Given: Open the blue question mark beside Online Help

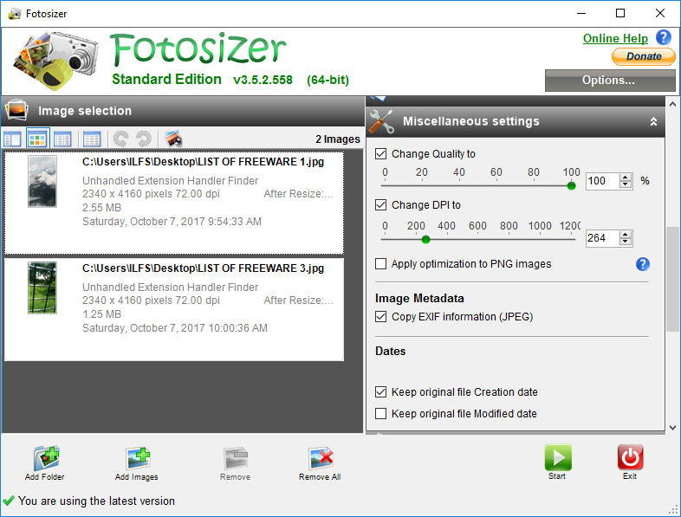Looking at the screenshot, I should (x=663, y=37).
